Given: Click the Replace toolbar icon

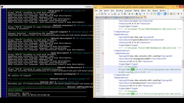Looking at the screenshot, I should tap(140, 14).
